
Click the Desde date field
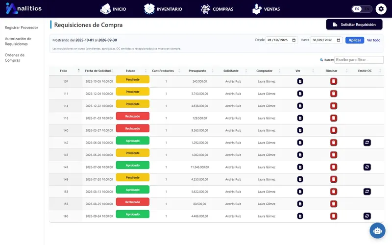(281, 40)
